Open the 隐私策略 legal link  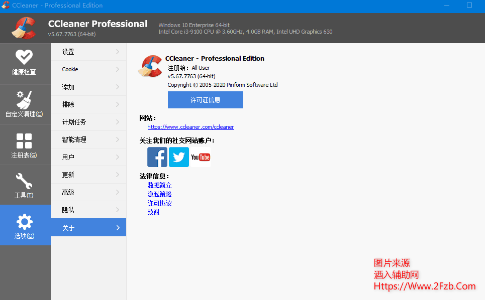point(159,194)
